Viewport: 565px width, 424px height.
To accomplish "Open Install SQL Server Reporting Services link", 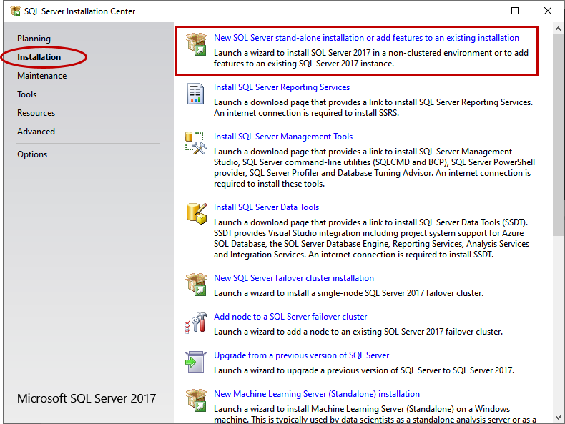I will tap(282, 87).
